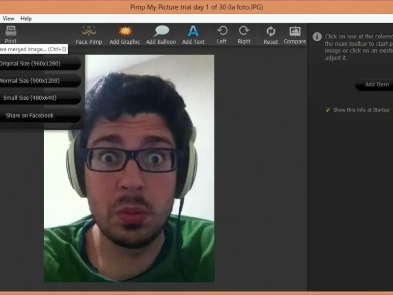Rotate the image Left
393x295 pixels.
point(222,35)
